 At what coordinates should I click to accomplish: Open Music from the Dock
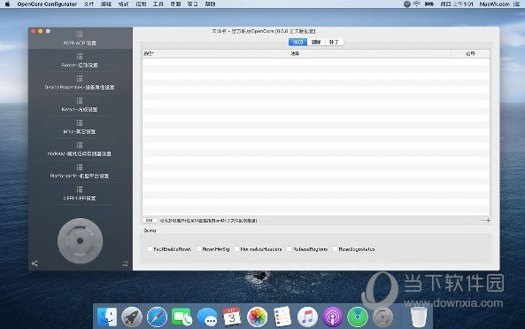point(307,317)
